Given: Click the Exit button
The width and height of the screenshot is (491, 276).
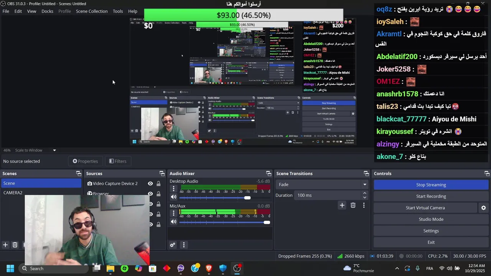Looking at the screenshot, I should point(431,242).
